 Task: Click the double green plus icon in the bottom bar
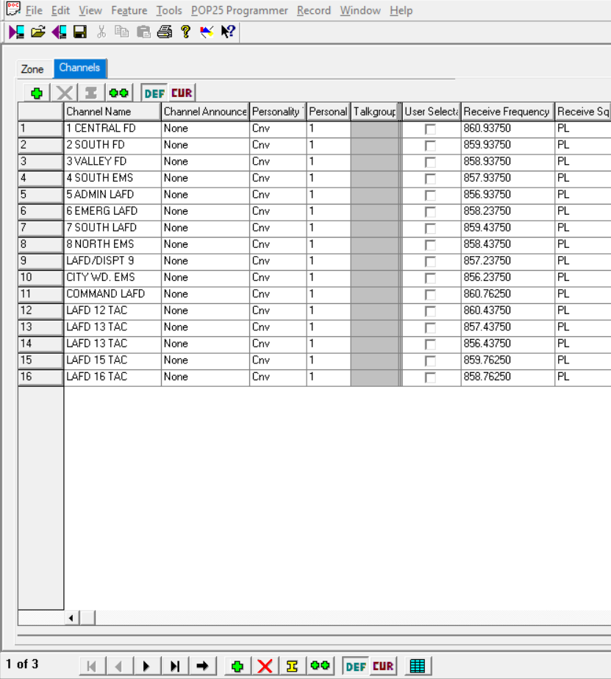click(x=320, y=666)
